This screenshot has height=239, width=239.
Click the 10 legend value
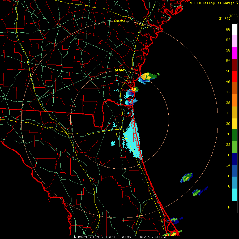(228, 176)
